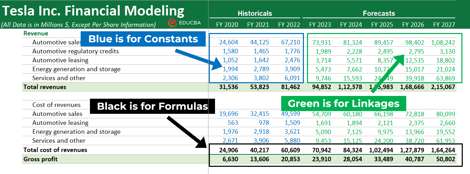Select the services cost cell 24,200
The height and width of the screenshot is (174, 470).
point(384,141)
